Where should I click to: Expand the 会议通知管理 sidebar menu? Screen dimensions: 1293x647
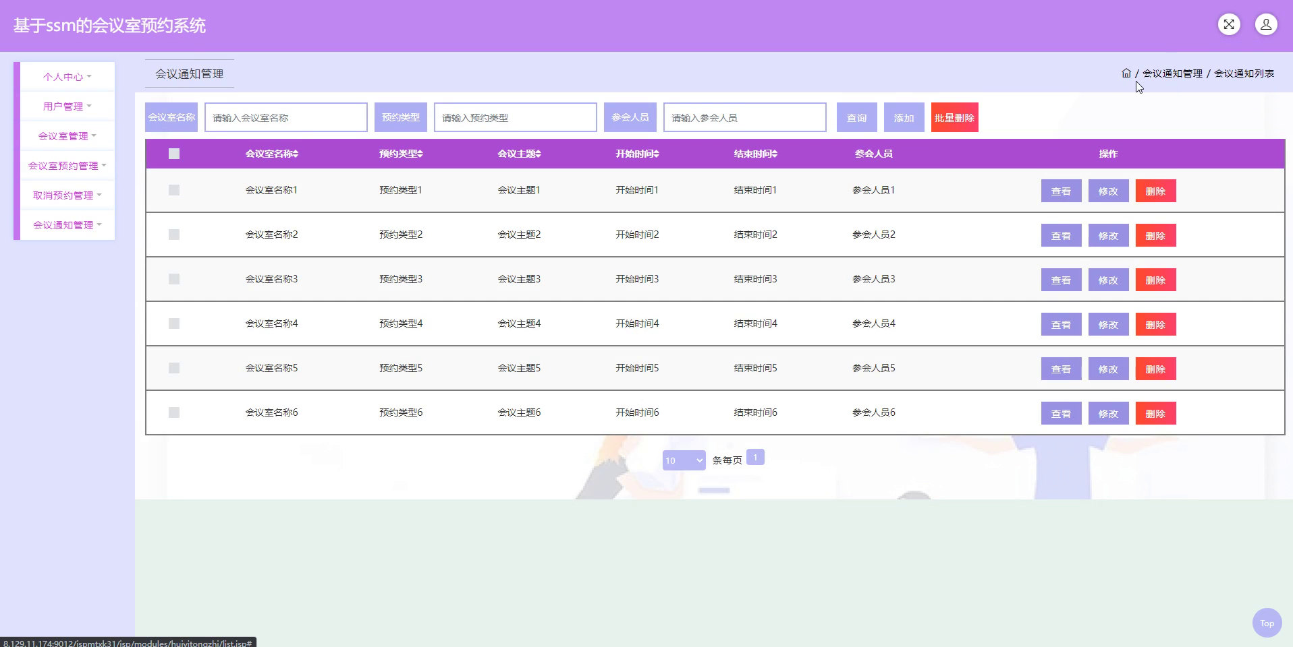click(67, 225)
